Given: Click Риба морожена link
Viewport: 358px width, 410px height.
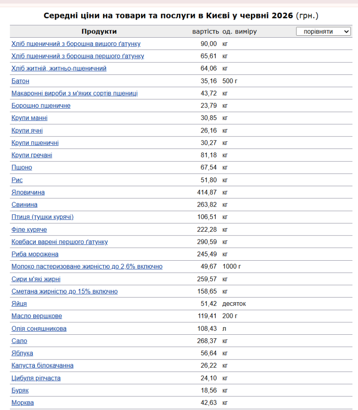Looking at the screenshot, I should pyautogui.click(x=35, y=254).
